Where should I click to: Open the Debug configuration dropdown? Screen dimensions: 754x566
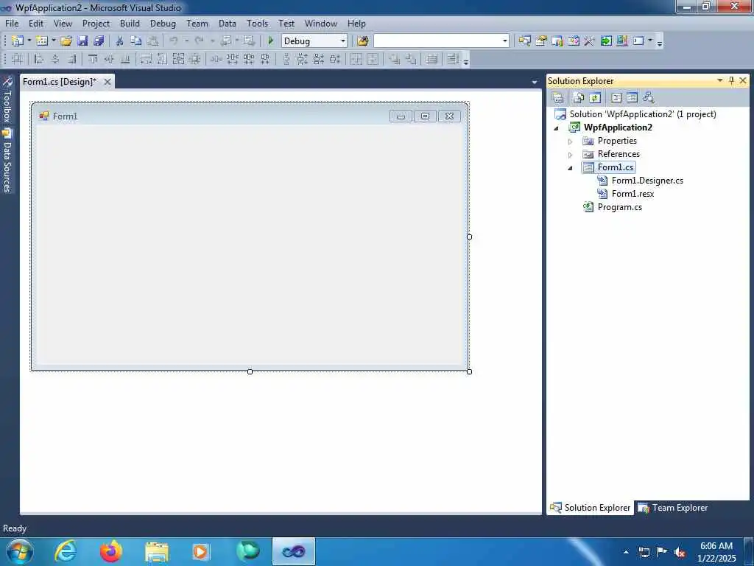pos(343,41)
